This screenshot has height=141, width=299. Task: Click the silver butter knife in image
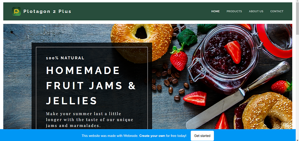pos(238,95)
